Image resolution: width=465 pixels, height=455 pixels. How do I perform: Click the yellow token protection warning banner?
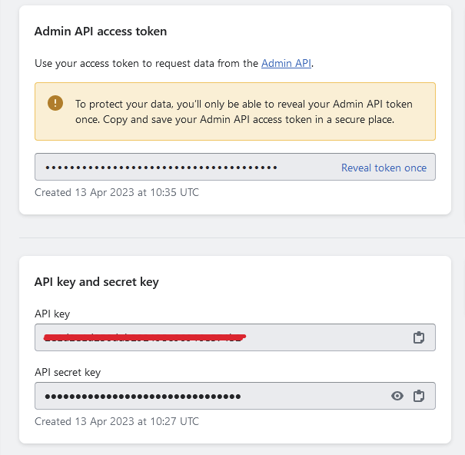pyautogui.click(x=235, y=111)
